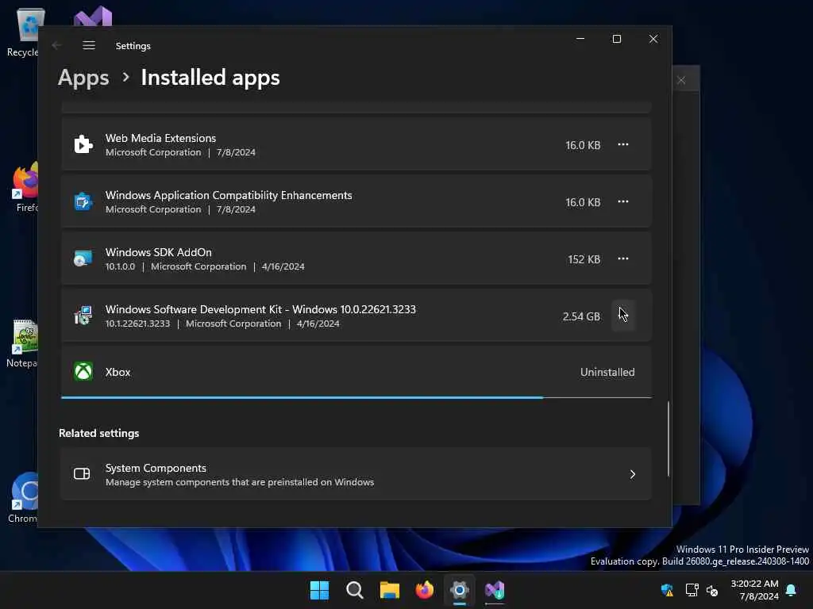This screenshot has height=609, width=813.
Task: Maximize the Settings window
Action: (x=616, y=39)
